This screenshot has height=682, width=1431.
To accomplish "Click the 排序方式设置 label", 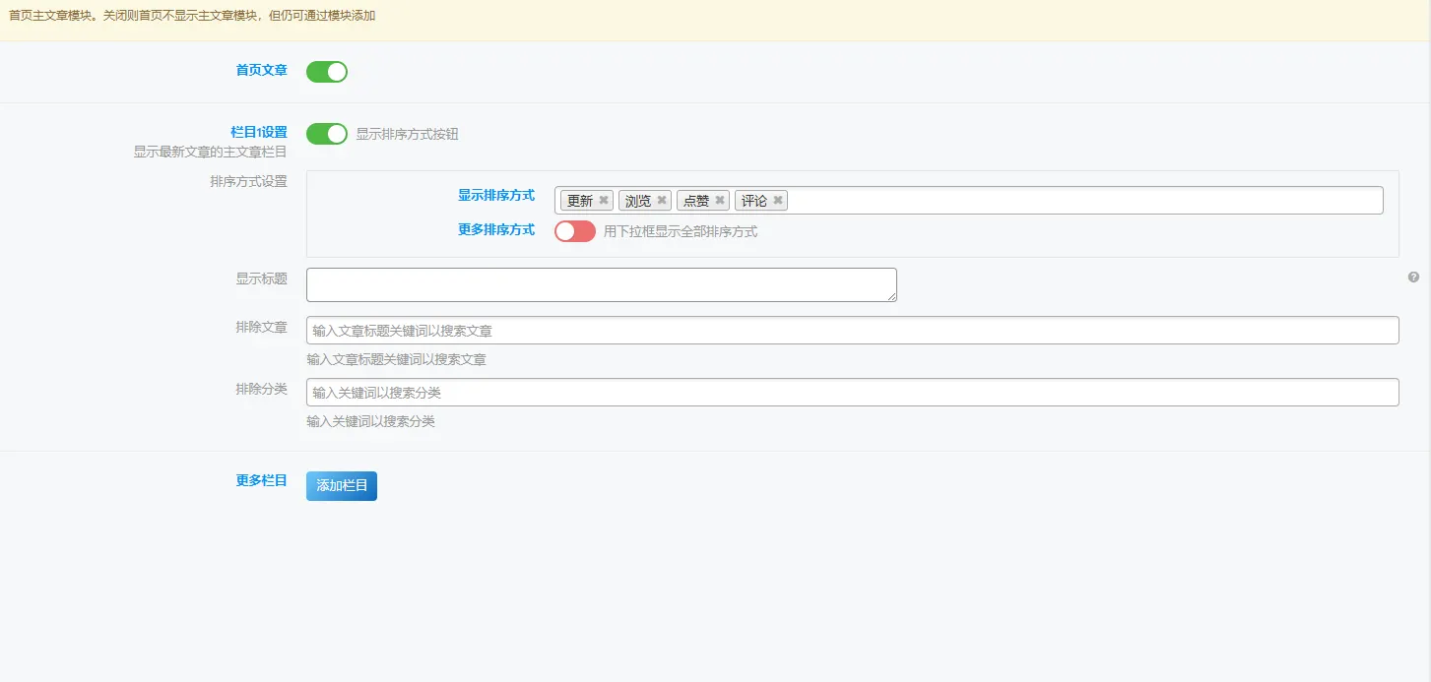I will tap(249, 181).
